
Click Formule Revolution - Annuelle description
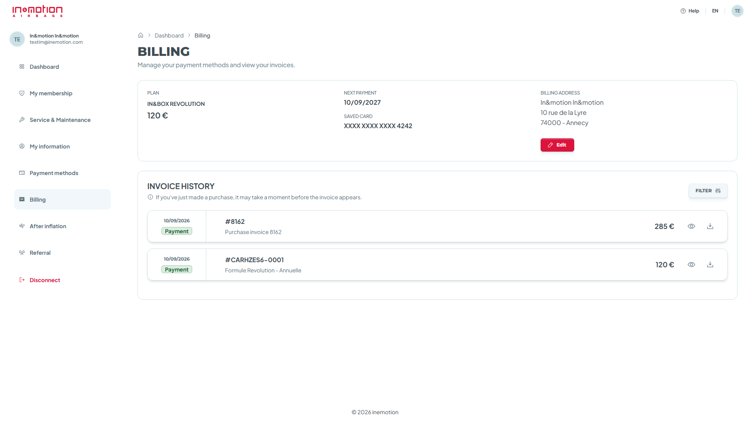point(263,270)
